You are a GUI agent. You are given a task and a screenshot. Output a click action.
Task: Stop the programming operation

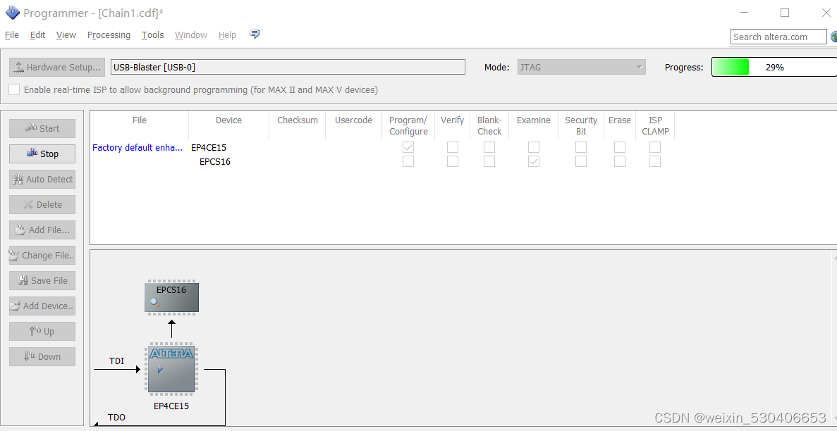pos(42,154)
